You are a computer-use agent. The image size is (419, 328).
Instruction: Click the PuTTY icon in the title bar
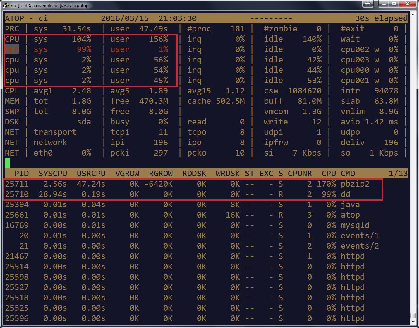pos(6,5)
